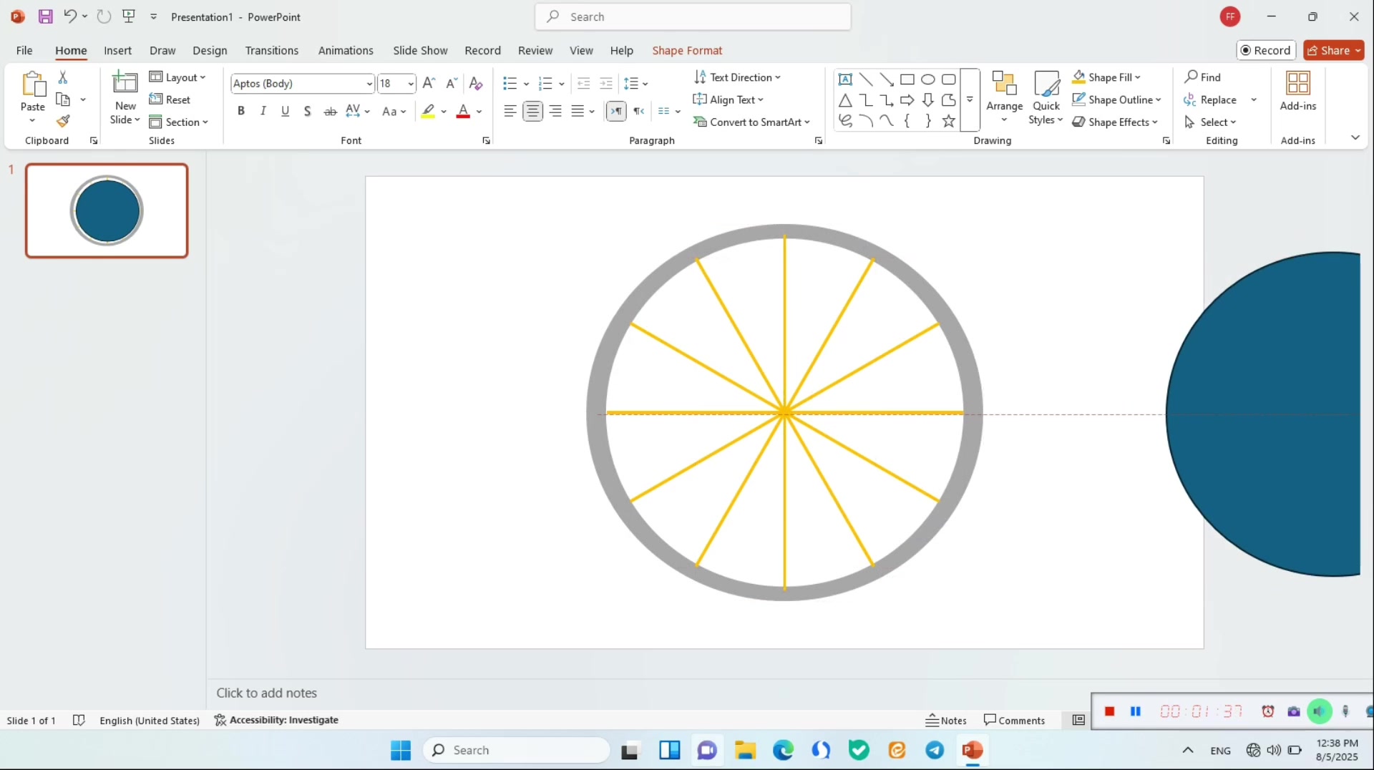The height and width of the screenshot is (770, 1374).
Task: Click the Clear All Formatting icon
Action: 476,83
